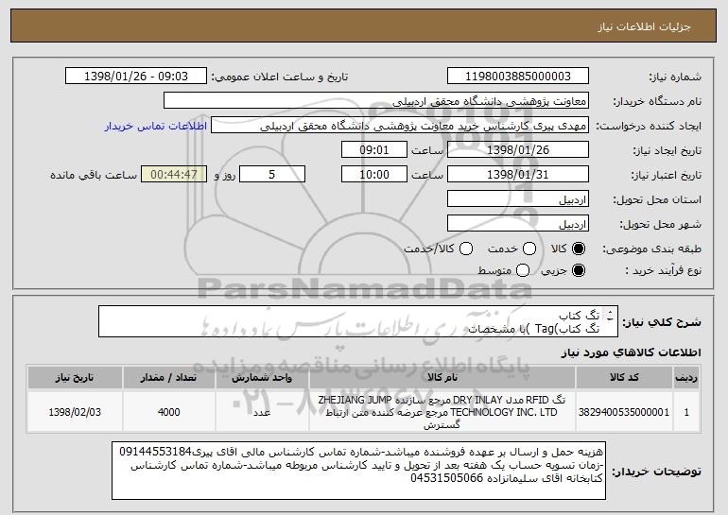Click the creation time field 09:01
The height and width of the screenshot is (515, 728).
click(374, 150)
